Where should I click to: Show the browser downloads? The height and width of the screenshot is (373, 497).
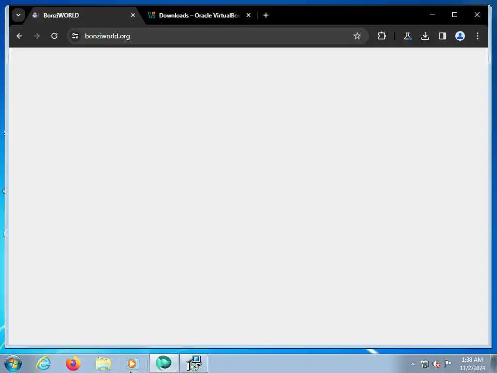coord(425,36)
